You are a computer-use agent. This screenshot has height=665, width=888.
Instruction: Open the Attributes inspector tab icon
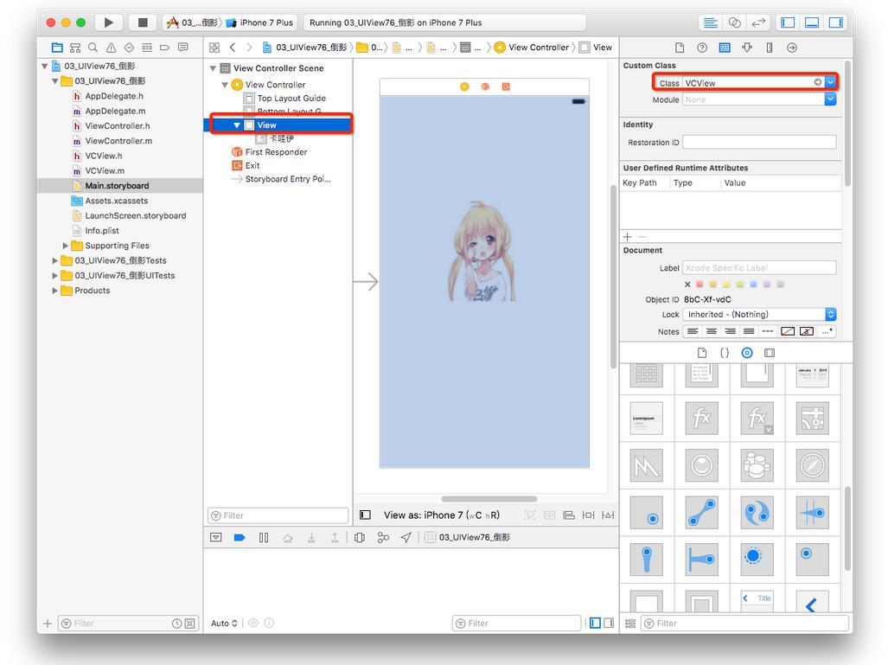(x=747, y=48)
